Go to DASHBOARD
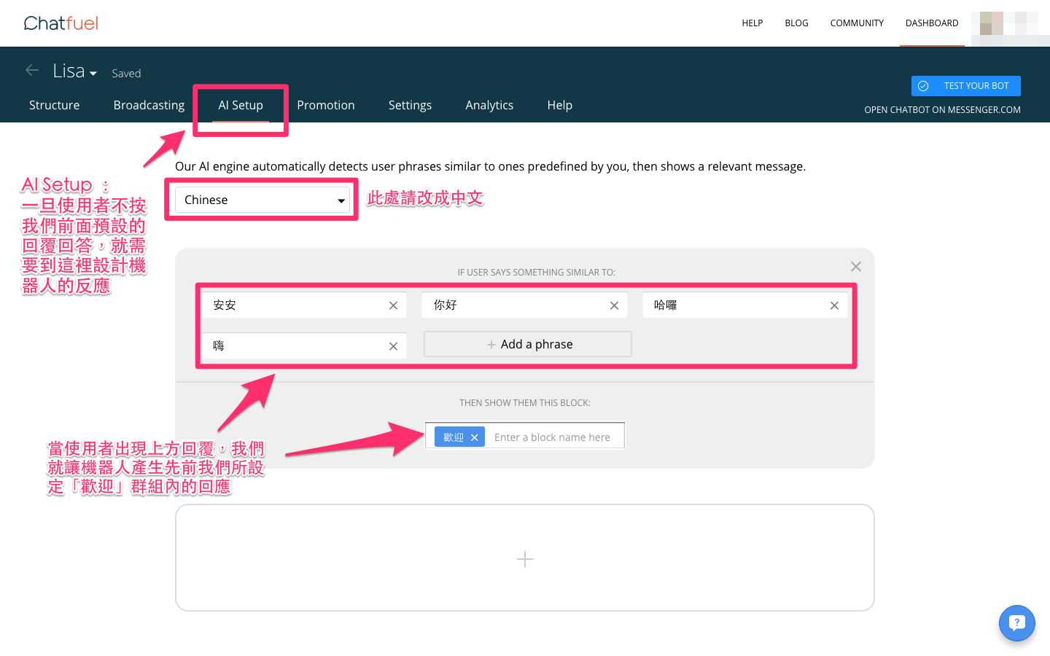This screenshot has width=1050, height=656. [932, 23]
